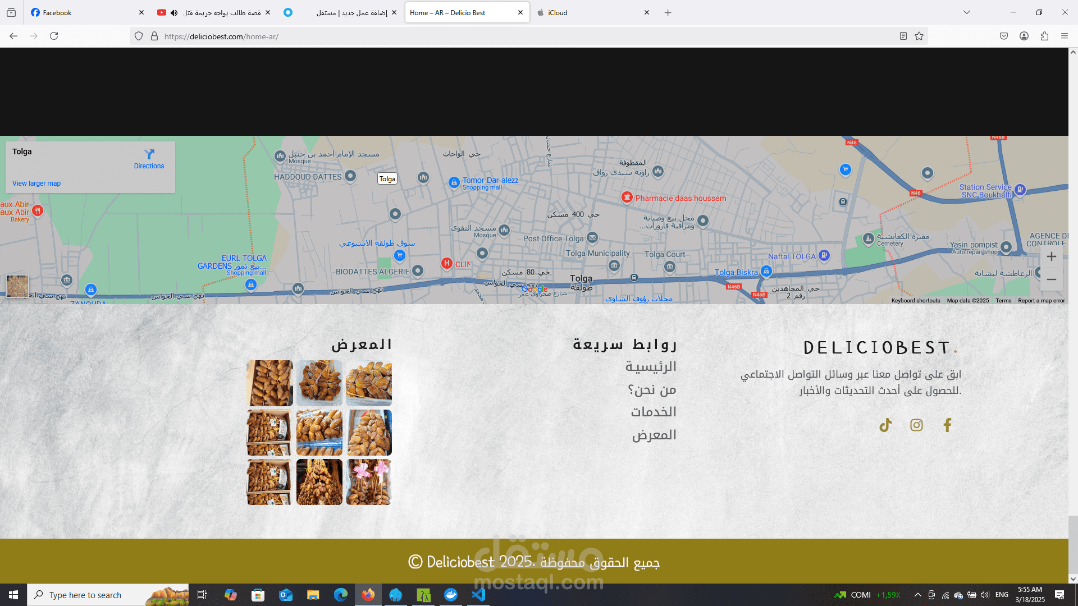Open Firefox extensions icon

[1044, 36]
